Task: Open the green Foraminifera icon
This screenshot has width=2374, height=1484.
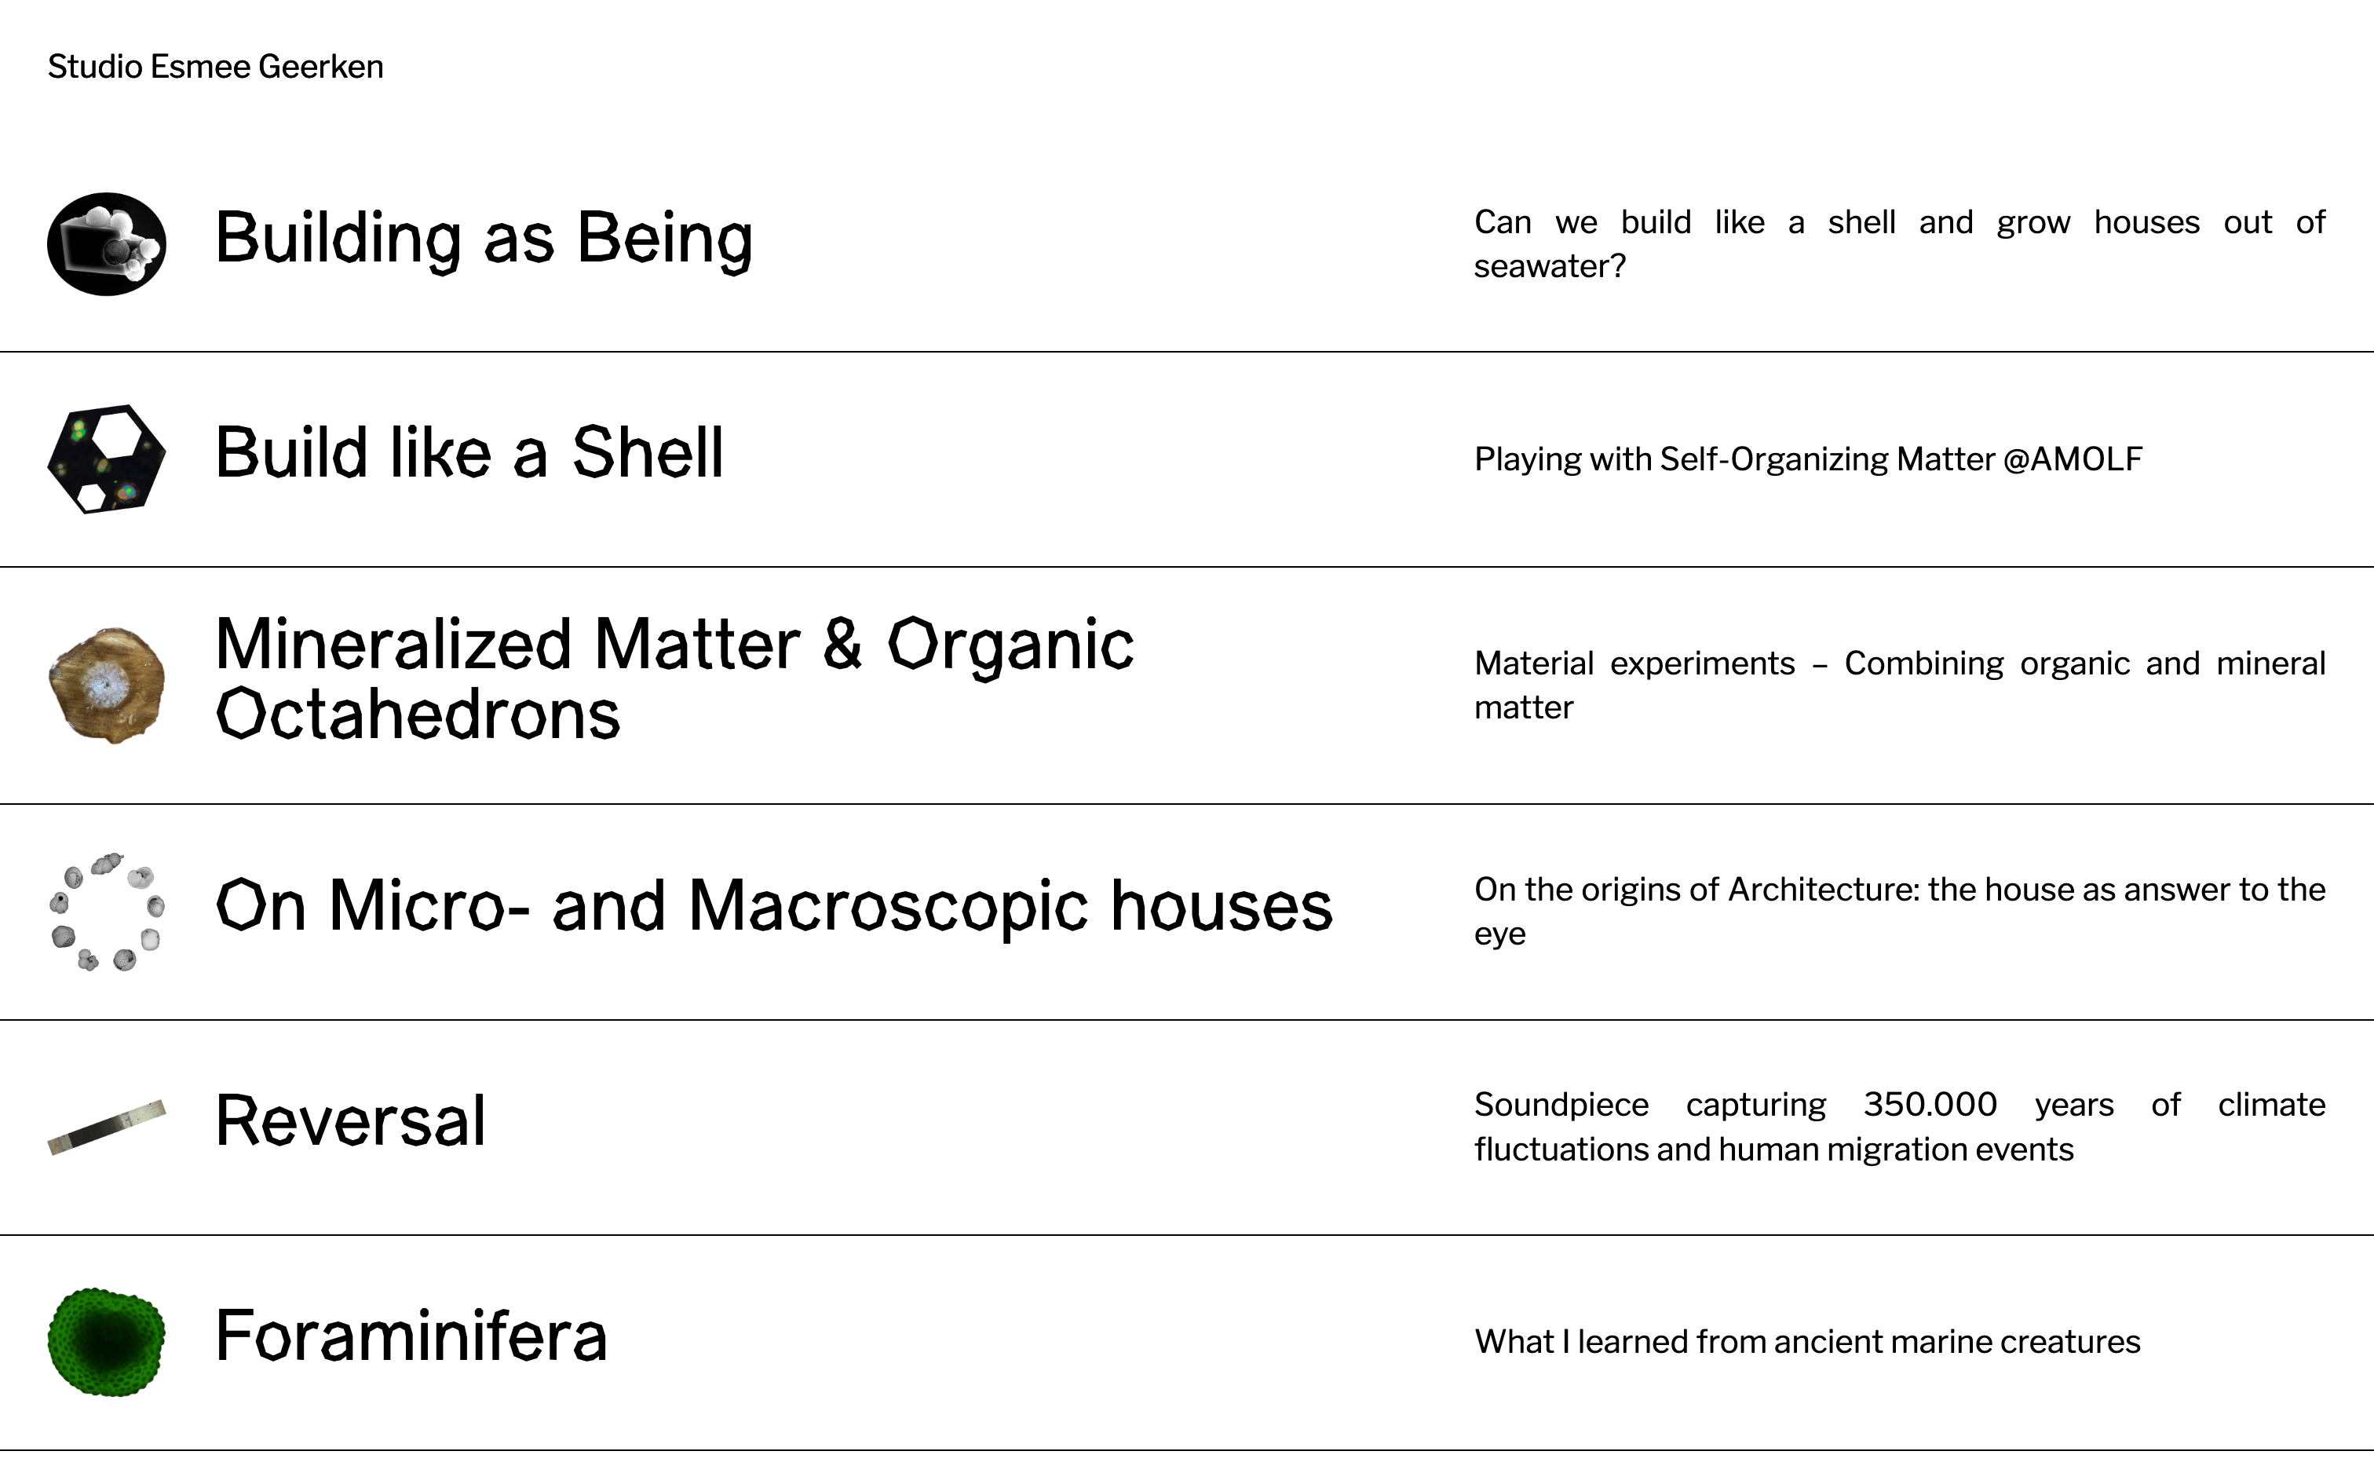Action: click(x=106, y=1342)
